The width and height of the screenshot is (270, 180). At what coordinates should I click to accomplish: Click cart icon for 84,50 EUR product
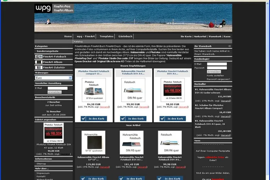click(x=83, y=118)
